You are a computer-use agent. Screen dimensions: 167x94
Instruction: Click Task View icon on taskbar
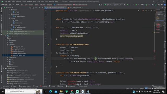(45, 91)
